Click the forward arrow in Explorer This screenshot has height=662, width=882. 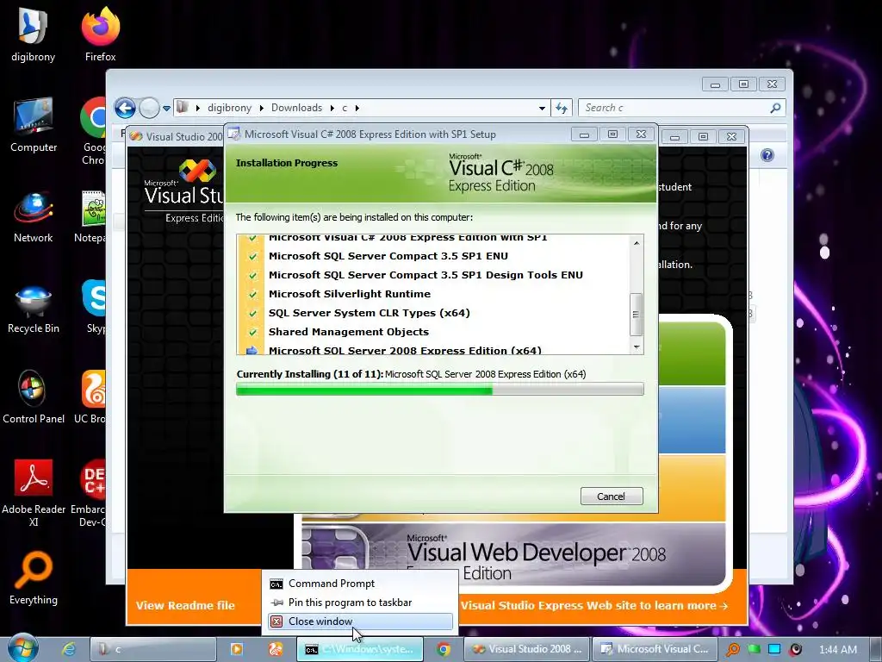click(x=149, y=108)
